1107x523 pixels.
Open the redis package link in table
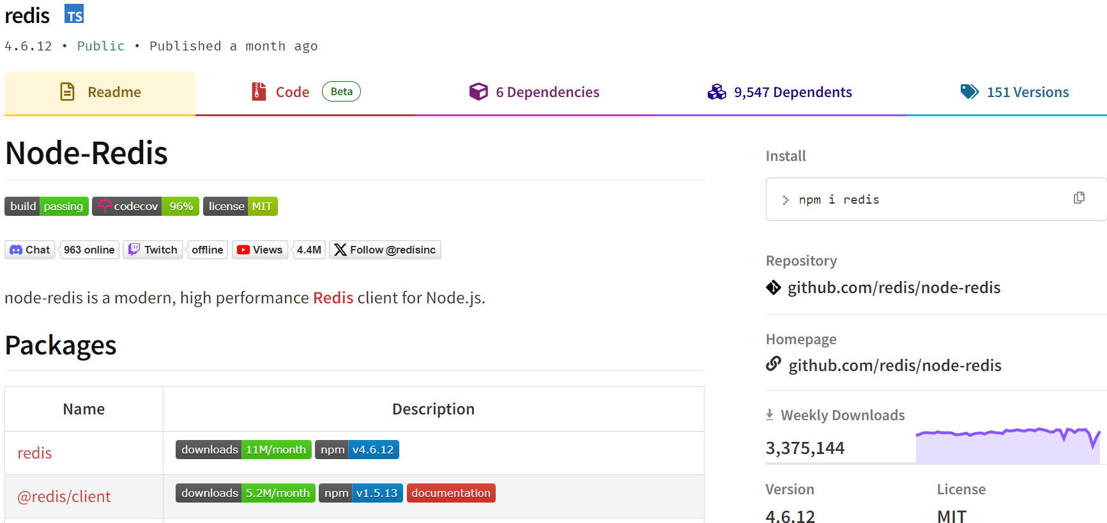[x=34, y=453]
